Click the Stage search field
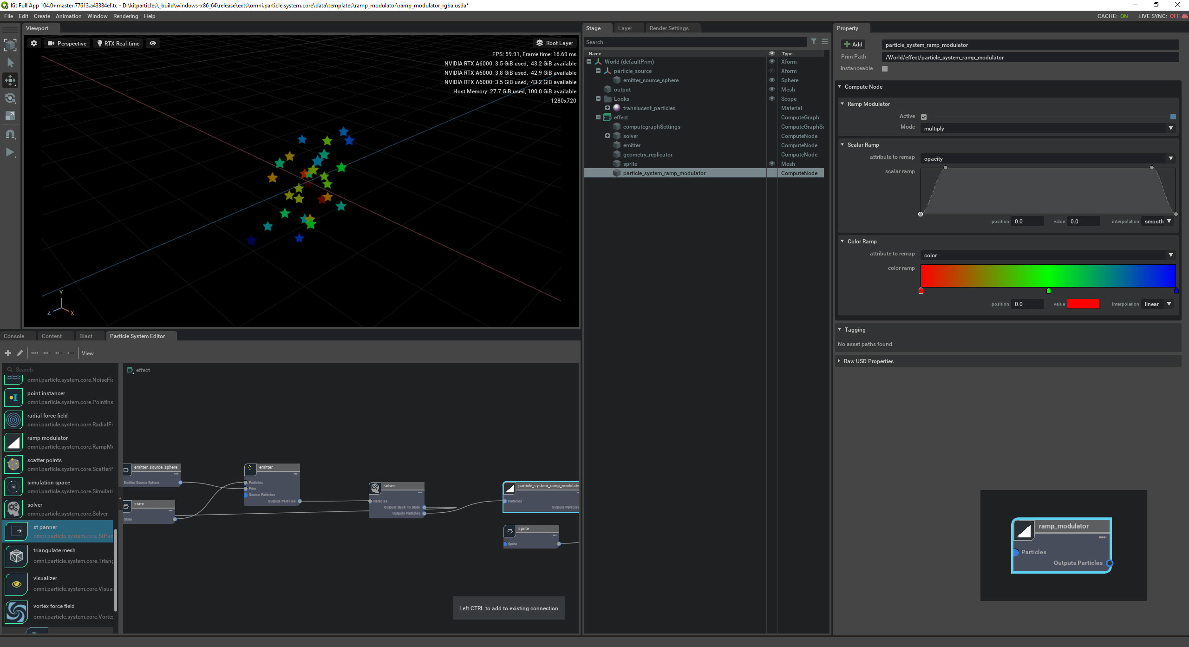 [x=695, y=42]
